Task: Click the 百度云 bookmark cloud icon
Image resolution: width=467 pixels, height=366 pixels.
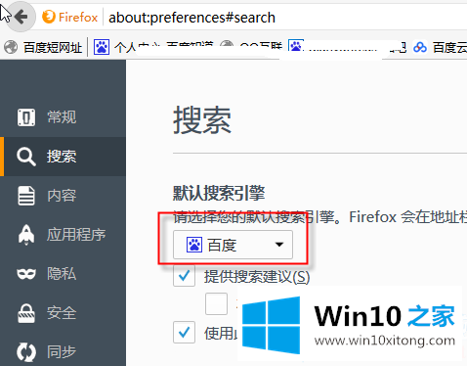Action: [x=420, y=48]
